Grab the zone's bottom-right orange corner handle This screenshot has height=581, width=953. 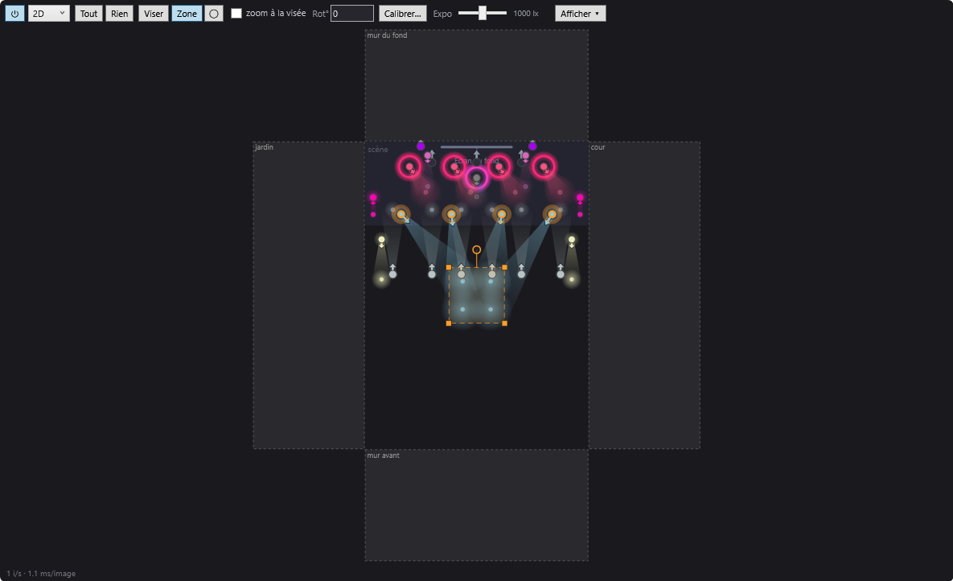[504, 323]
